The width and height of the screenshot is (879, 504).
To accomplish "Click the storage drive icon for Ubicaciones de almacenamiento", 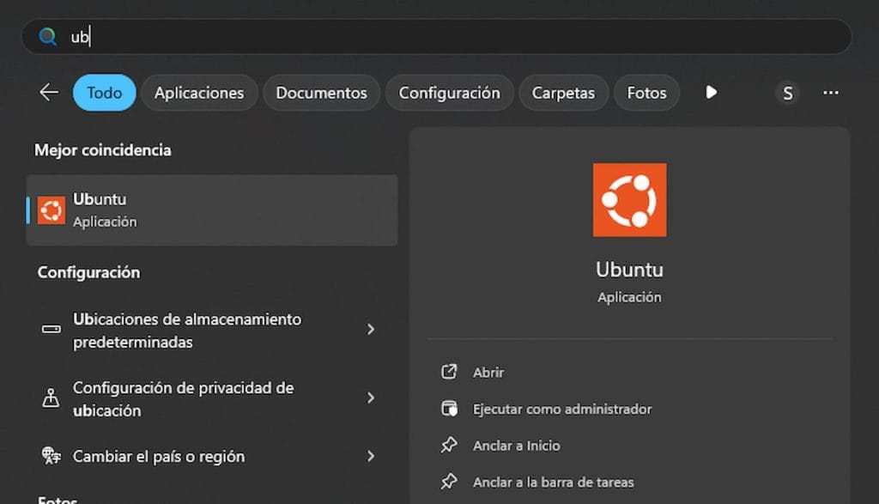I will 51,329.
